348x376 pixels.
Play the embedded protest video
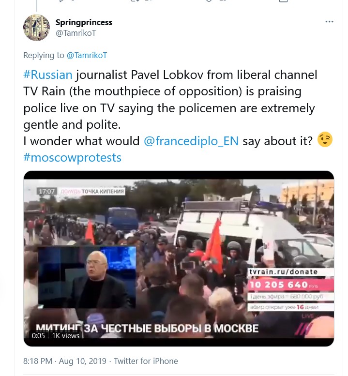(179, 258)
